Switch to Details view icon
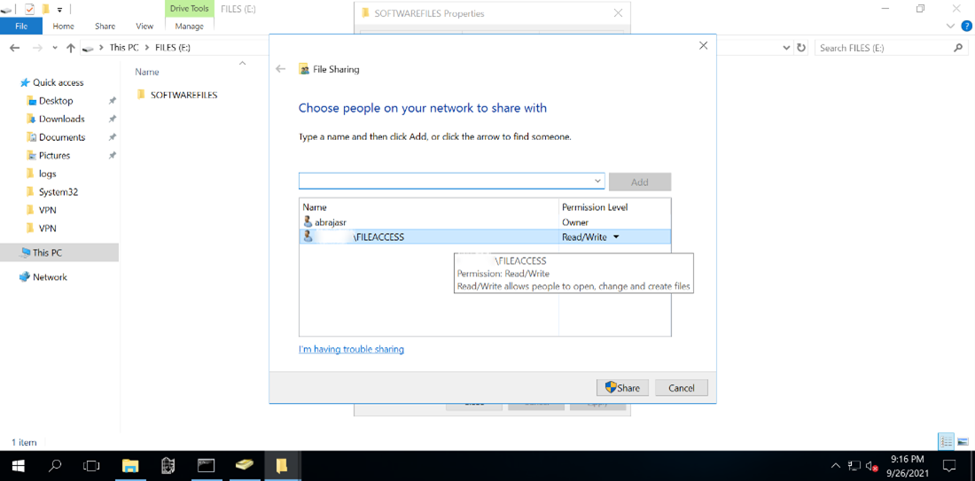The width and height of the screenshot is (975, 481). tap(946, 442)
